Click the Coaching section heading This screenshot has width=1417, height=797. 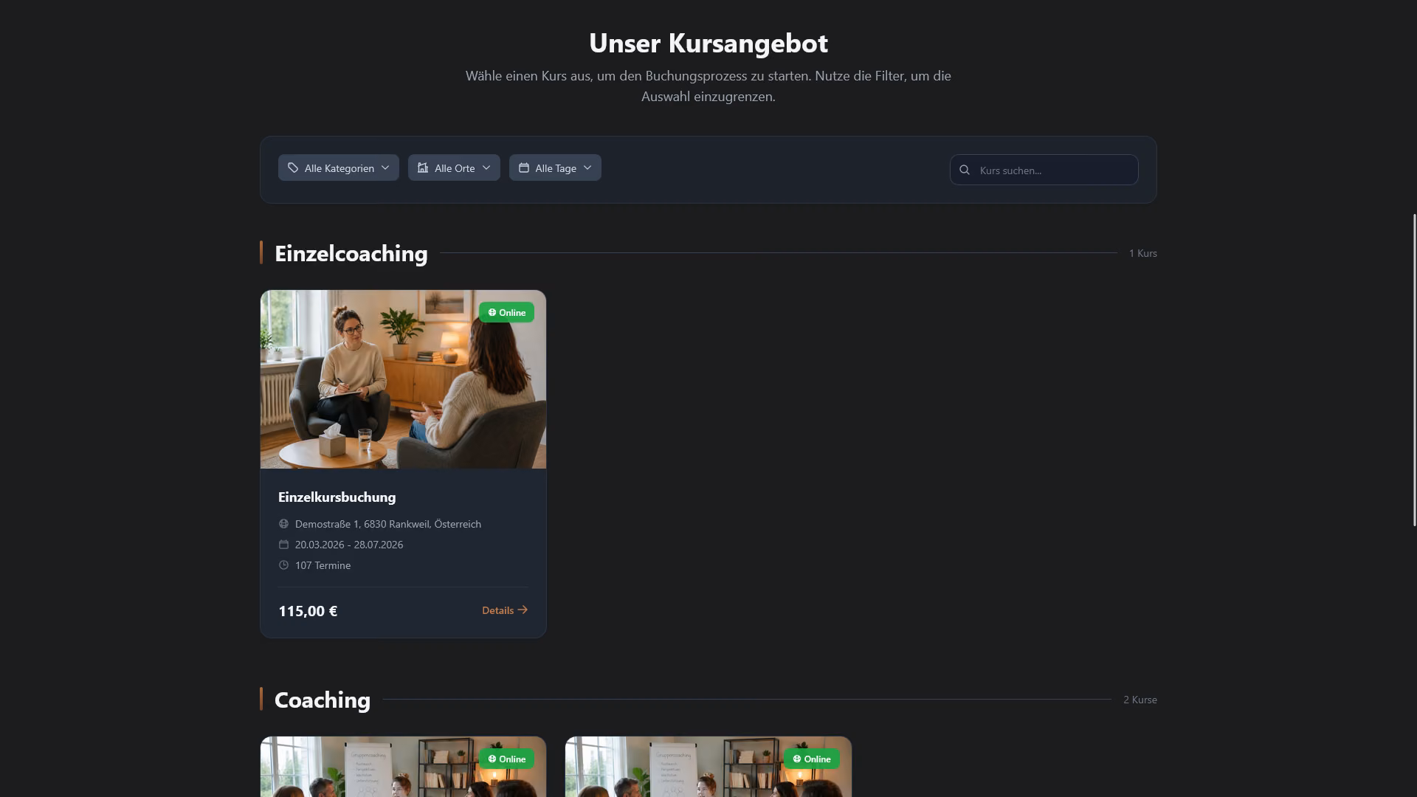point(323,700)
